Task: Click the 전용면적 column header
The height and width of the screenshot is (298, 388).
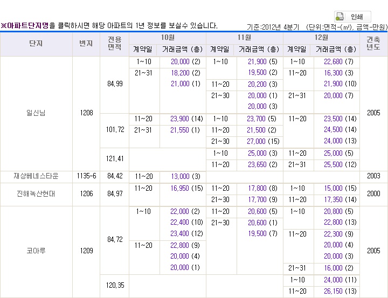Action: (115, 44)
